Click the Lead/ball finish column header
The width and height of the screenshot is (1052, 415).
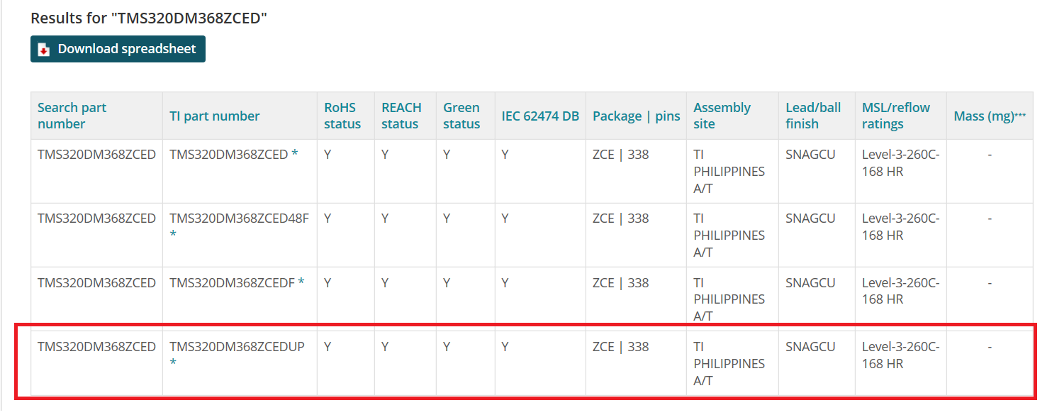(813, 116)
